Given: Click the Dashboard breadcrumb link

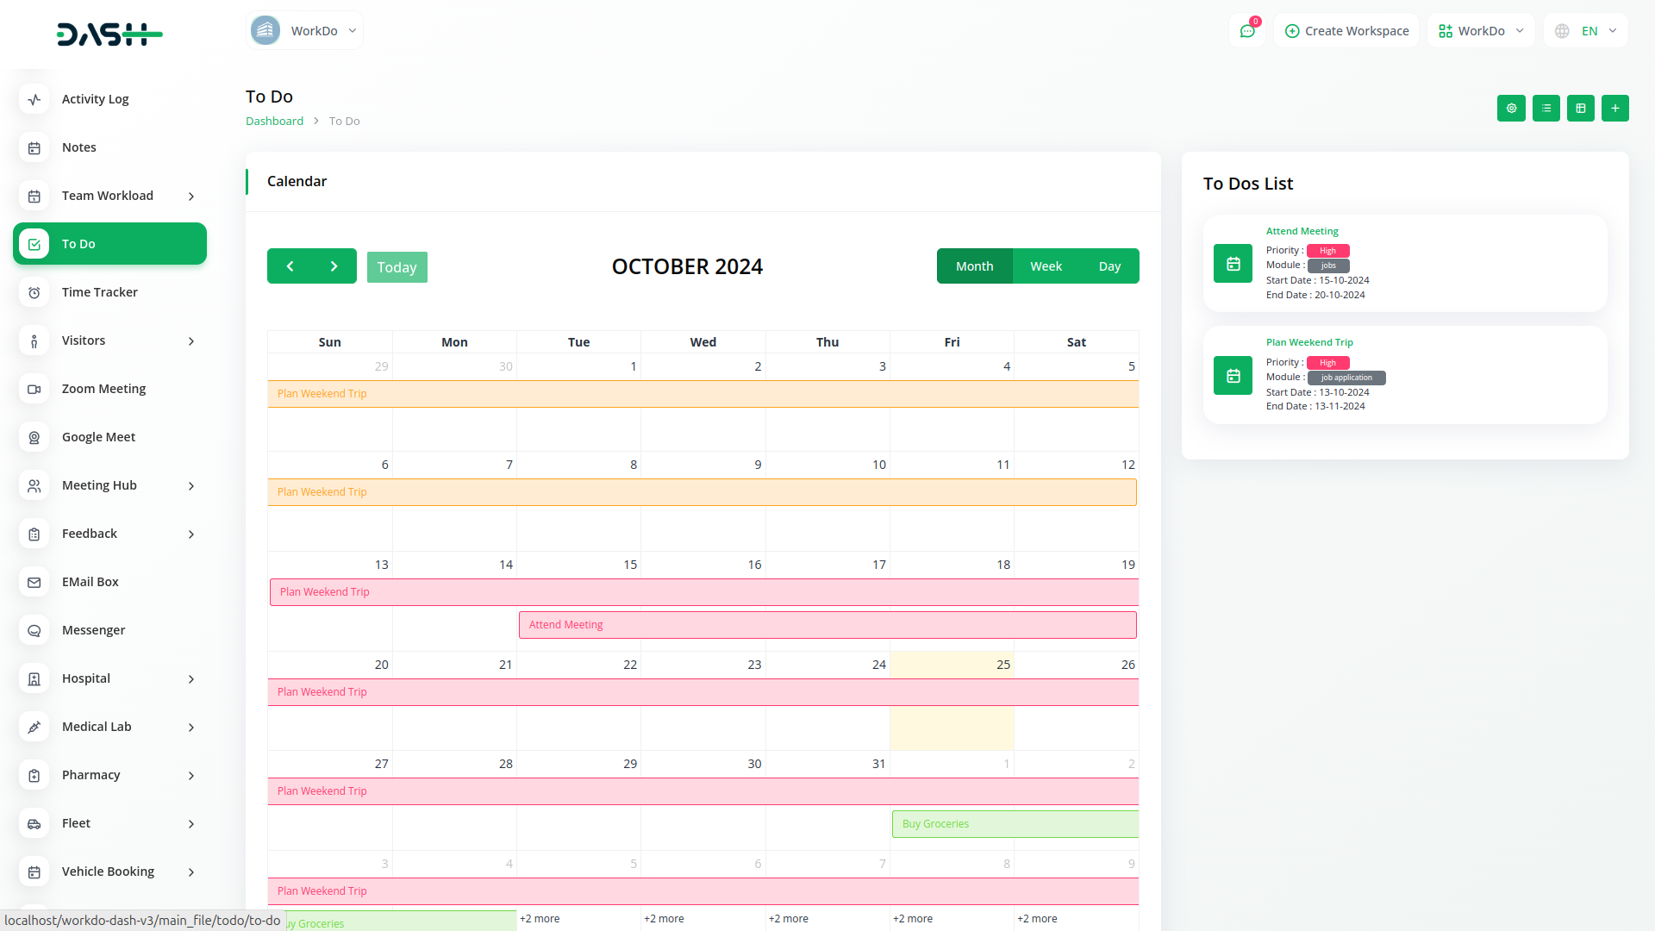Looking at the screenshot, I should coord(274,122).
